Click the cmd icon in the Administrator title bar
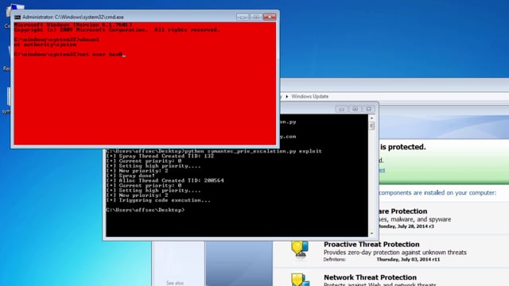Screen dimensions: 509x286 (x=17, y=17)
